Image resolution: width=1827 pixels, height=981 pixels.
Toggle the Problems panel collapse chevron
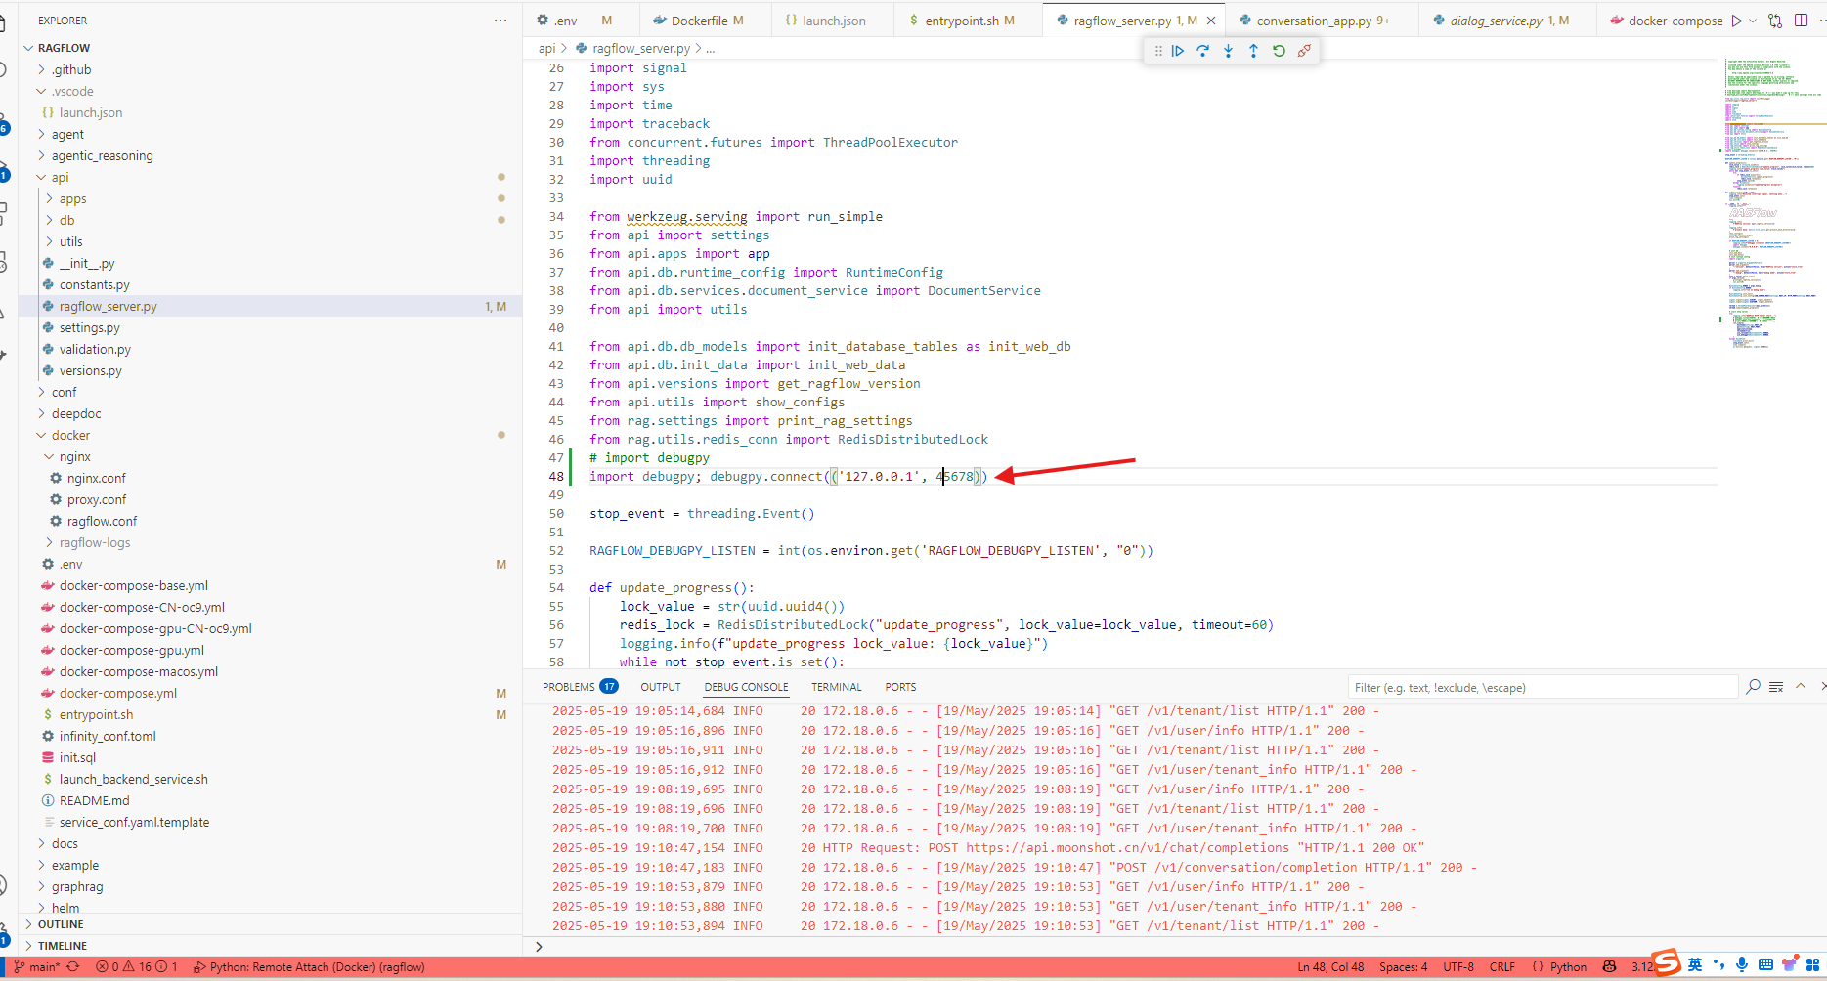click(1800, 686)
